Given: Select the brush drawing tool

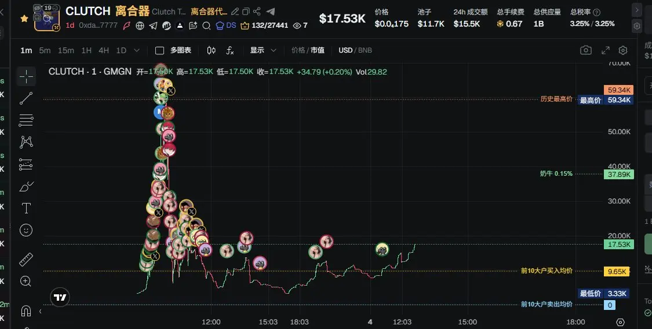Looking at the screenshot, I should point(26,186).
